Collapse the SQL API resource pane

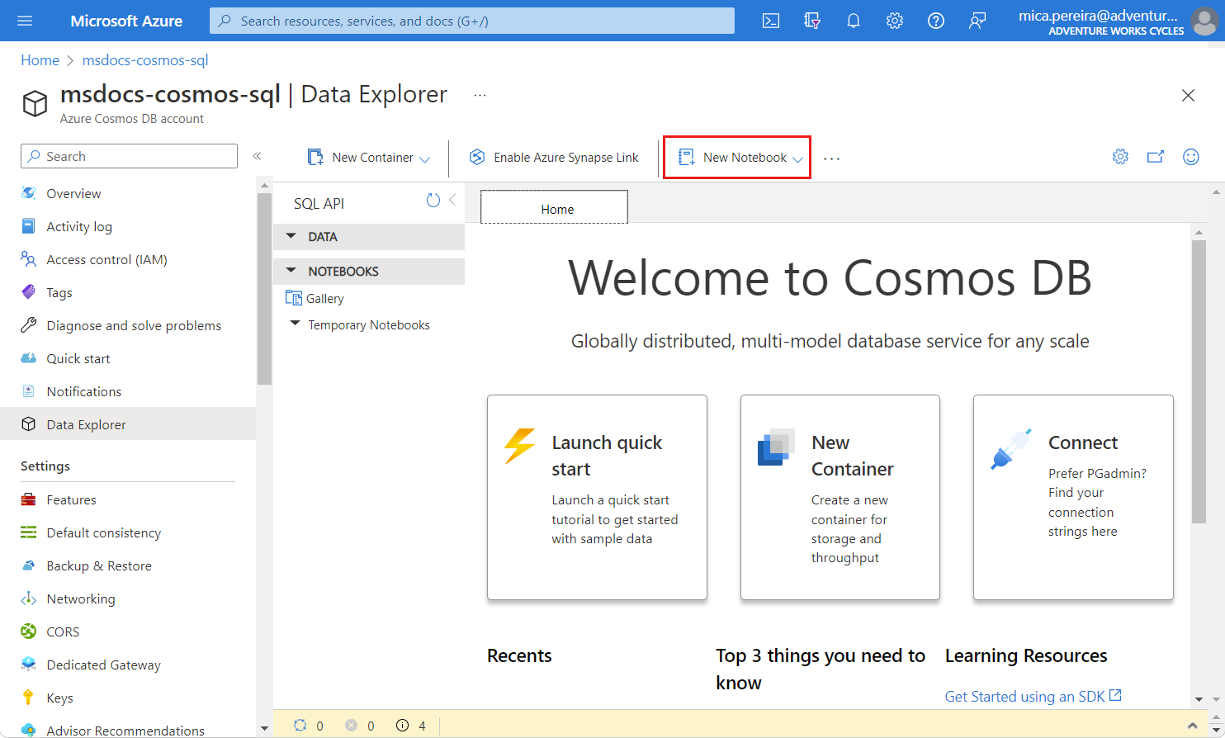point(452,201)
